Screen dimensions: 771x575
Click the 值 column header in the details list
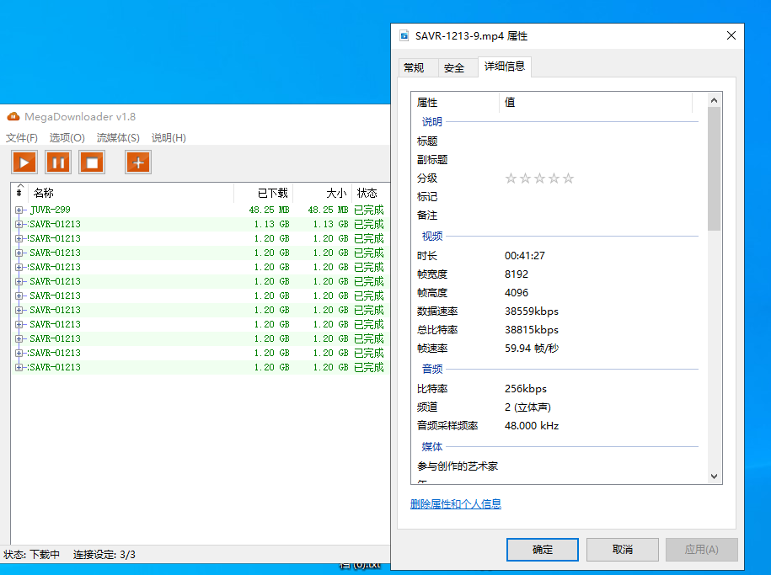[596, 102]
